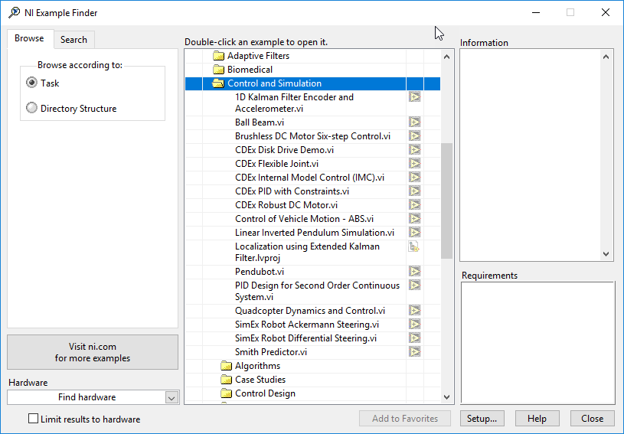Select Smith Predictor.vi in the list
The height and width of the screenshot is (434, 624).
click(x=271, y=352)
